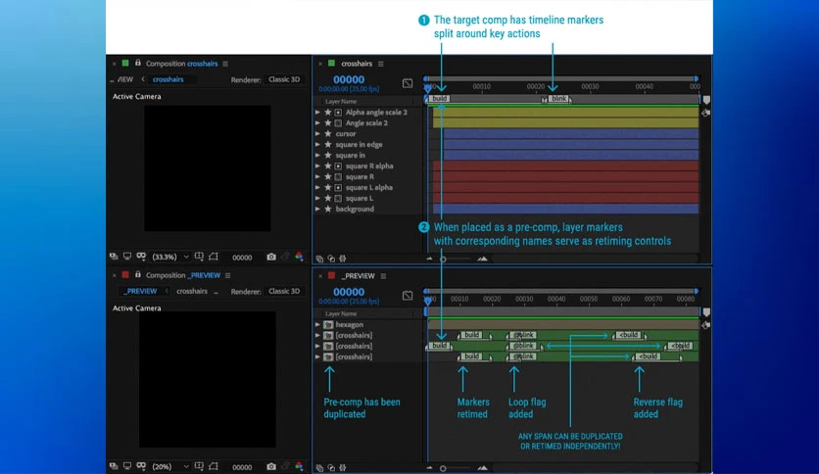The height and width of the screenshot is (474, 819).
Task: Expand square R alpha layer
Action: pyautogui.click(x=317, y=166)
